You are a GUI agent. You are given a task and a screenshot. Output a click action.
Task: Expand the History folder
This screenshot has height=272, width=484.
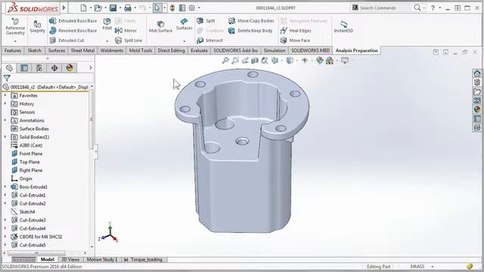tap(5, 104)
